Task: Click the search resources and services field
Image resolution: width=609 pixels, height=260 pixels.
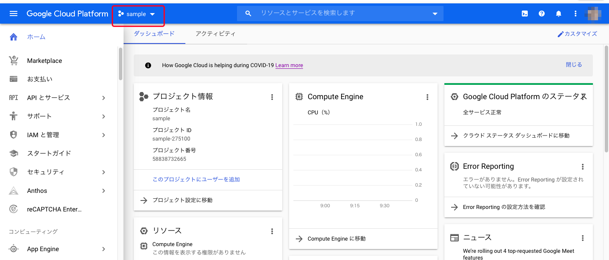Action: 340,13
